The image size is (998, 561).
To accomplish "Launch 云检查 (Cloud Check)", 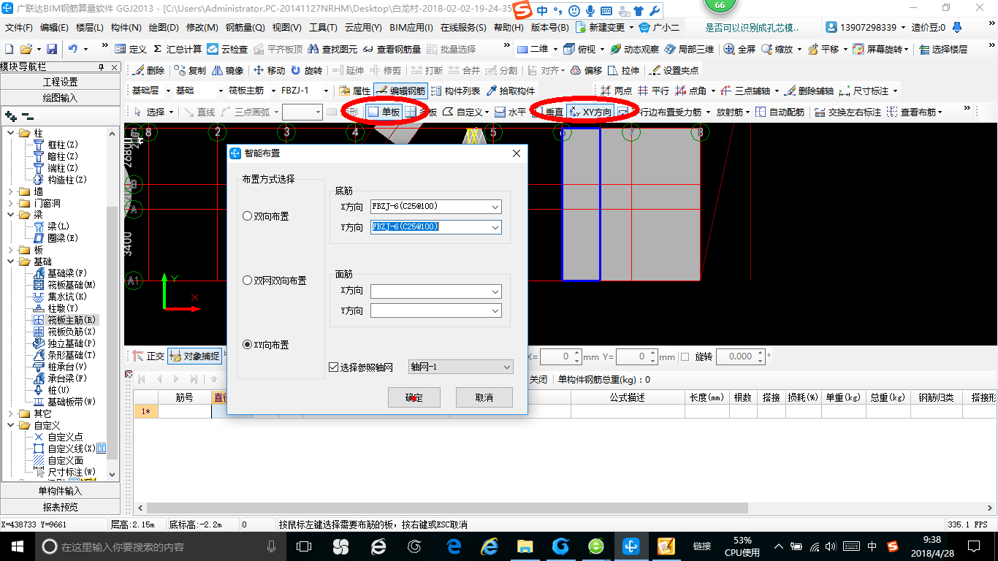I will 227,49.
